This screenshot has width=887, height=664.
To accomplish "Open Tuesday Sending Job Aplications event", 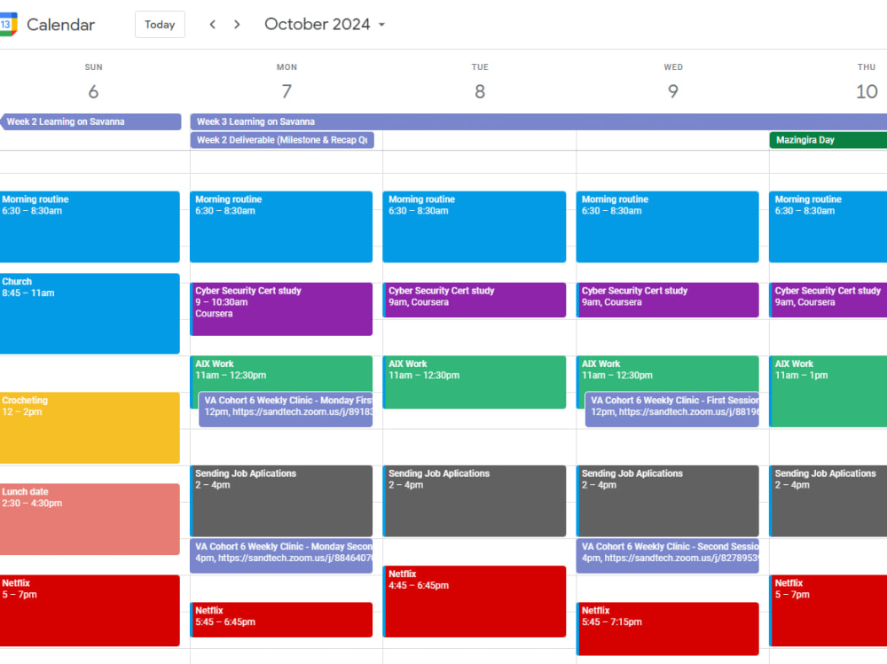I will [x=474, y=501].
